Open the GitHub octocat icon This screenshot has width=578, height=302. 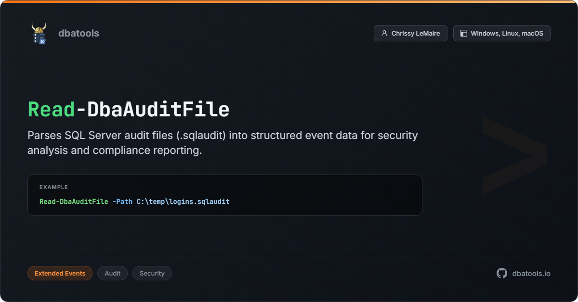pyautogui.click(x=502, y=273)
